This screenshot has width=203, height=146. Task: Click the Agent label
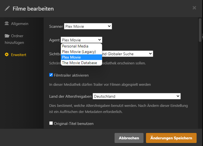click(x=54, y=40)
